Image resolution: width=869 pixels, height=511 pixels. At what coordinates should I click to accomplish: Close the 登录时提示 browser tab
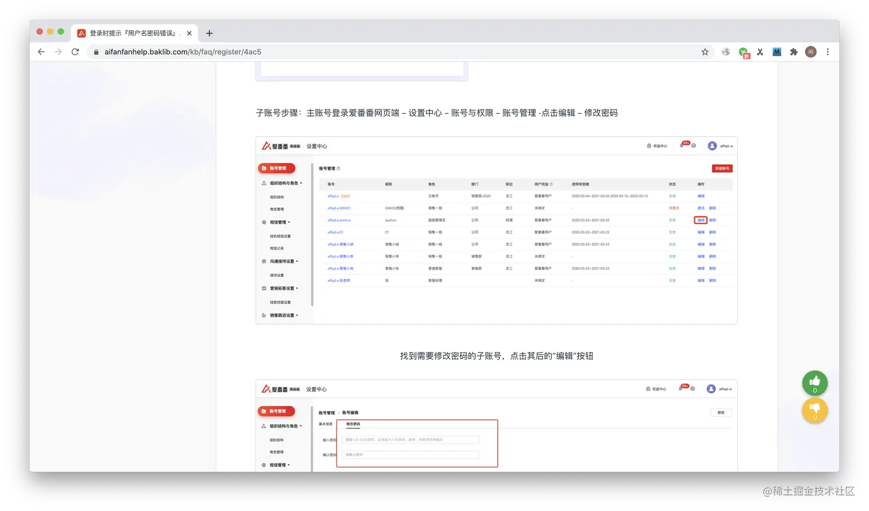tap(189, 33)
